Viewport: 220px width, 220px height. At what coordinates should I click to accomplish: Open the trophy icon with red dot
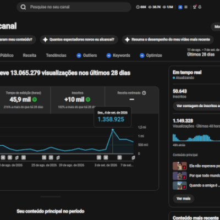pos(195,7)
